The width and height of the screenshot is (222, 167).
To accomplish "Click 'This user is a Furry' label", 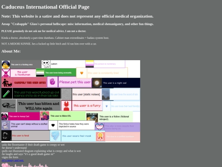I will pyautogui.click(x=87, y=106).
